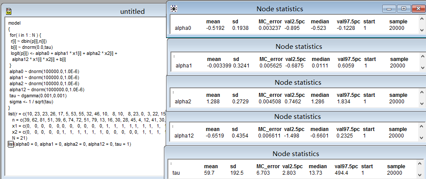Viewport: 426px width, 179px height.
Task: Click alpha1 val97.5pc value 0.6059
Action: coord(346,65)
